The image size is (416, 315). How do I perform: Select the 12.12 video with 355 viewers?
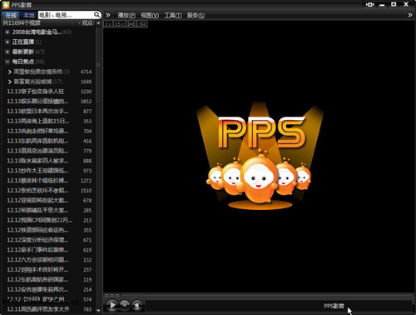[x=49, y=230]
